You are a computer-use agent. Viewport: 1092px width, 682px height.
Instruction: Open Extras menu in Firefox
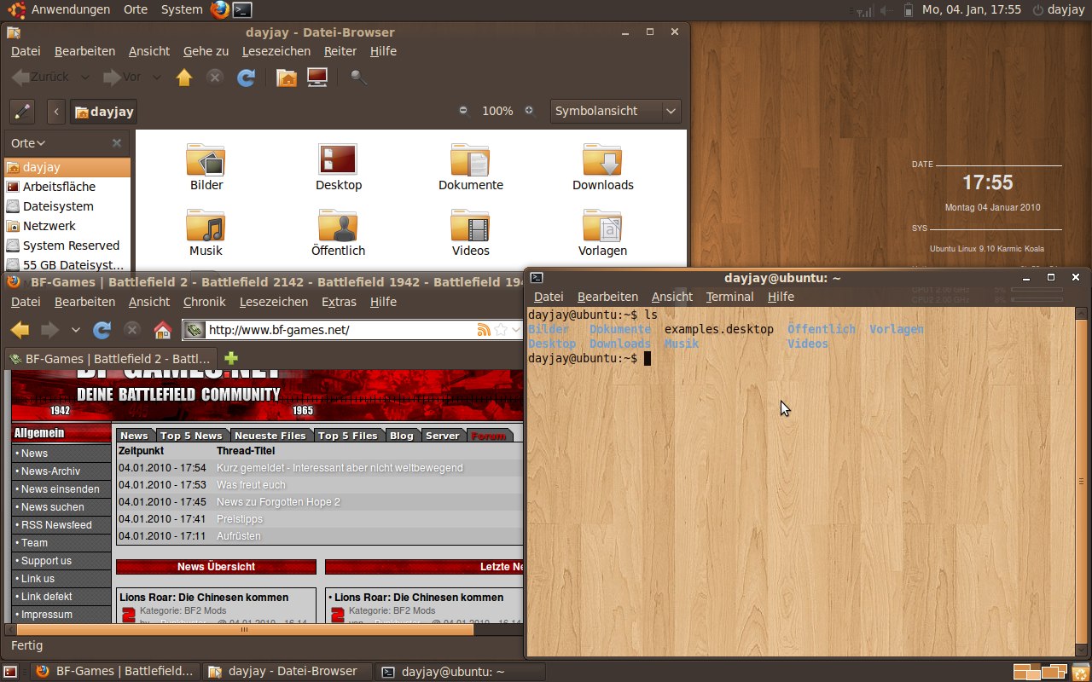(x=339, y=302)
